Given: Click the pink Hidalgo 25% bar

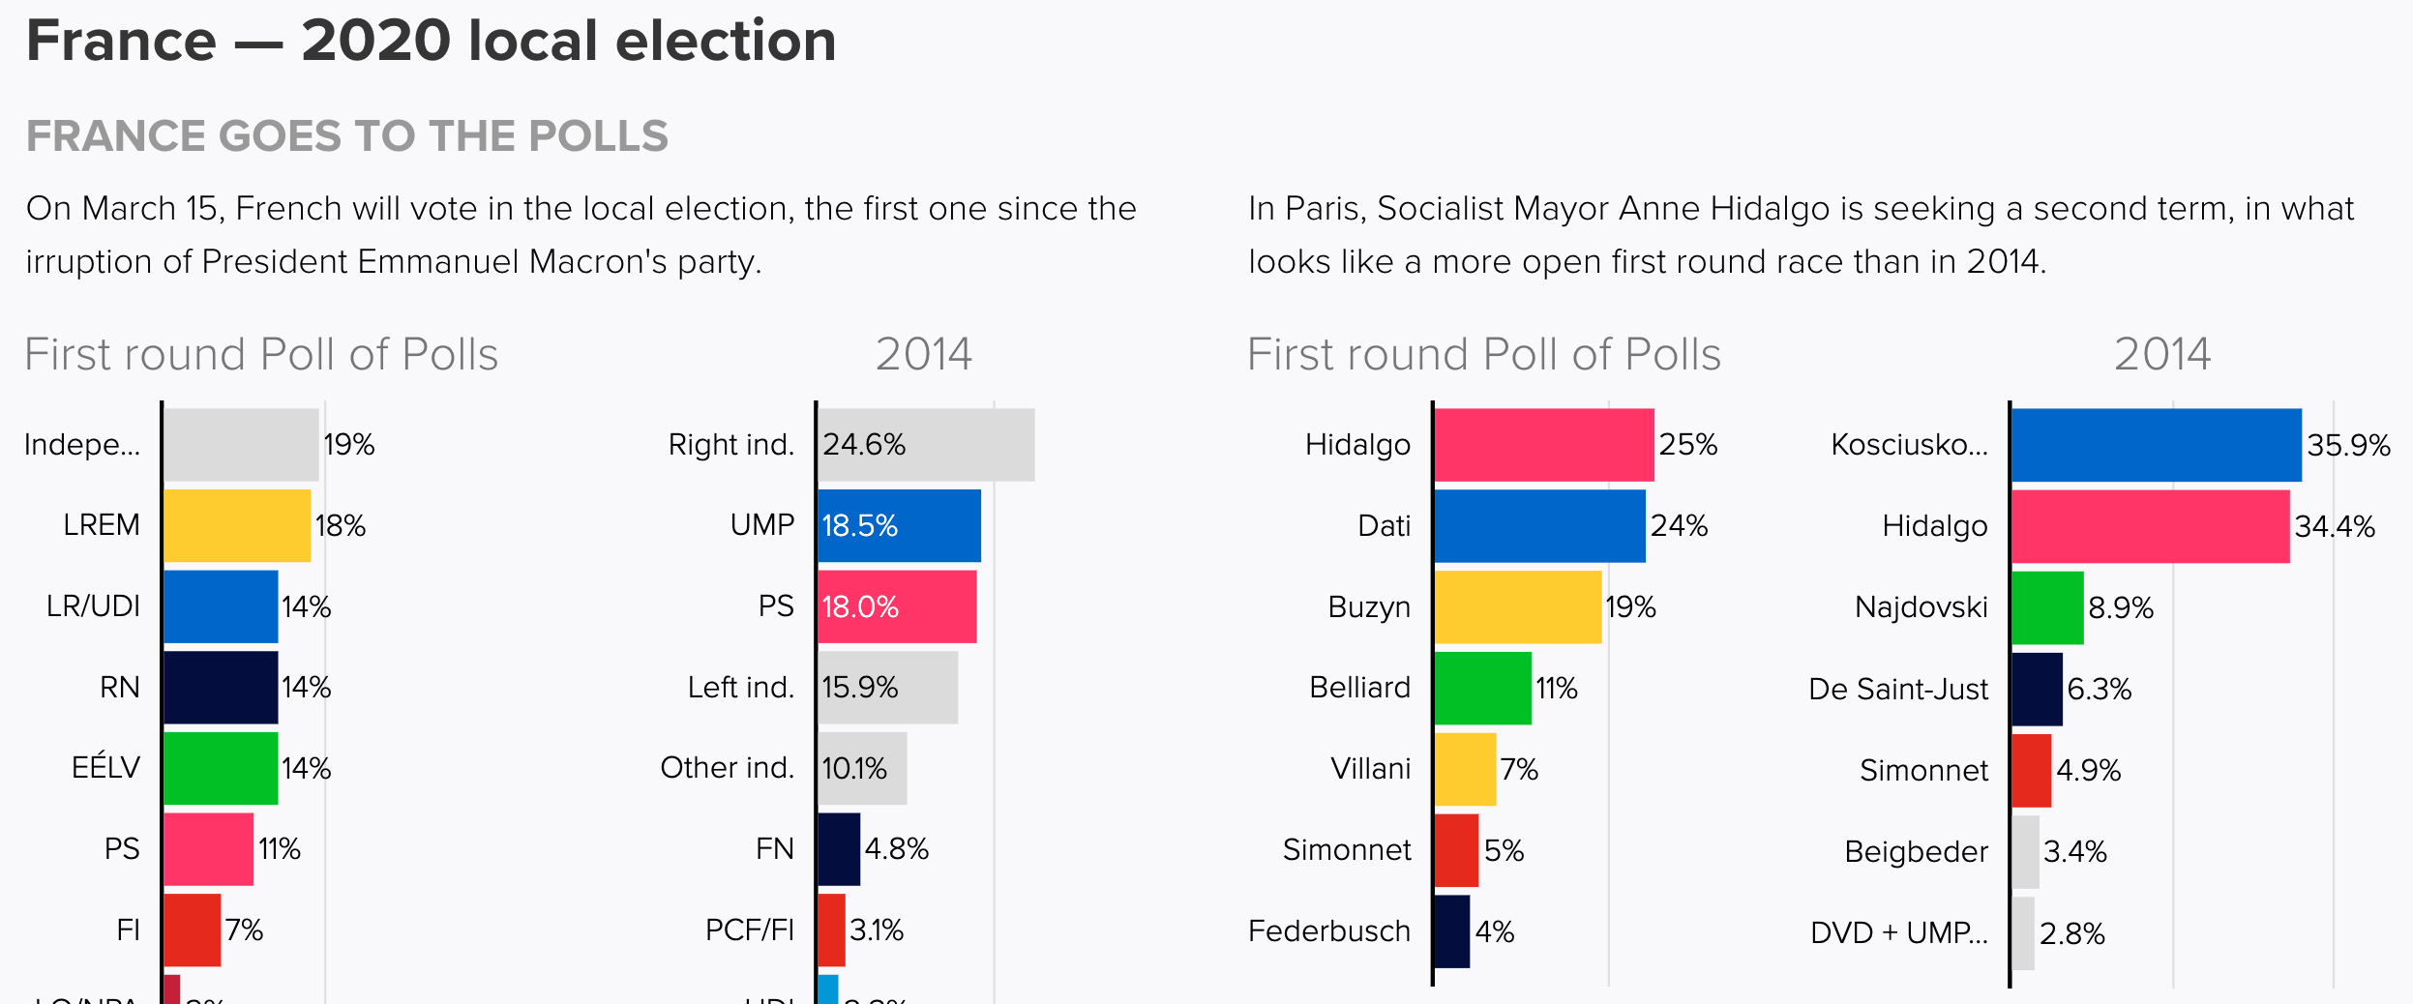Looking at the screenshot, I should point(1543,445).
